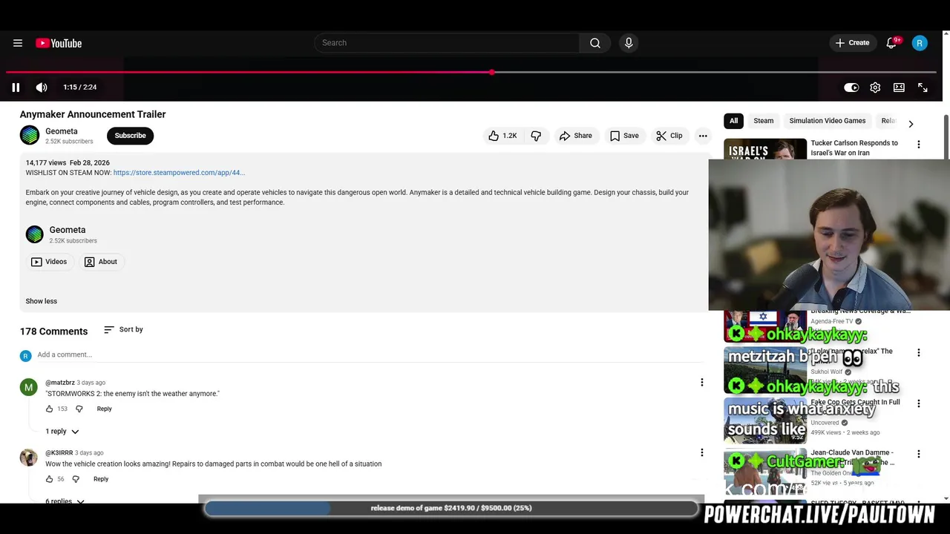
Task: Enter full screen mode
Action: [923, 88]
